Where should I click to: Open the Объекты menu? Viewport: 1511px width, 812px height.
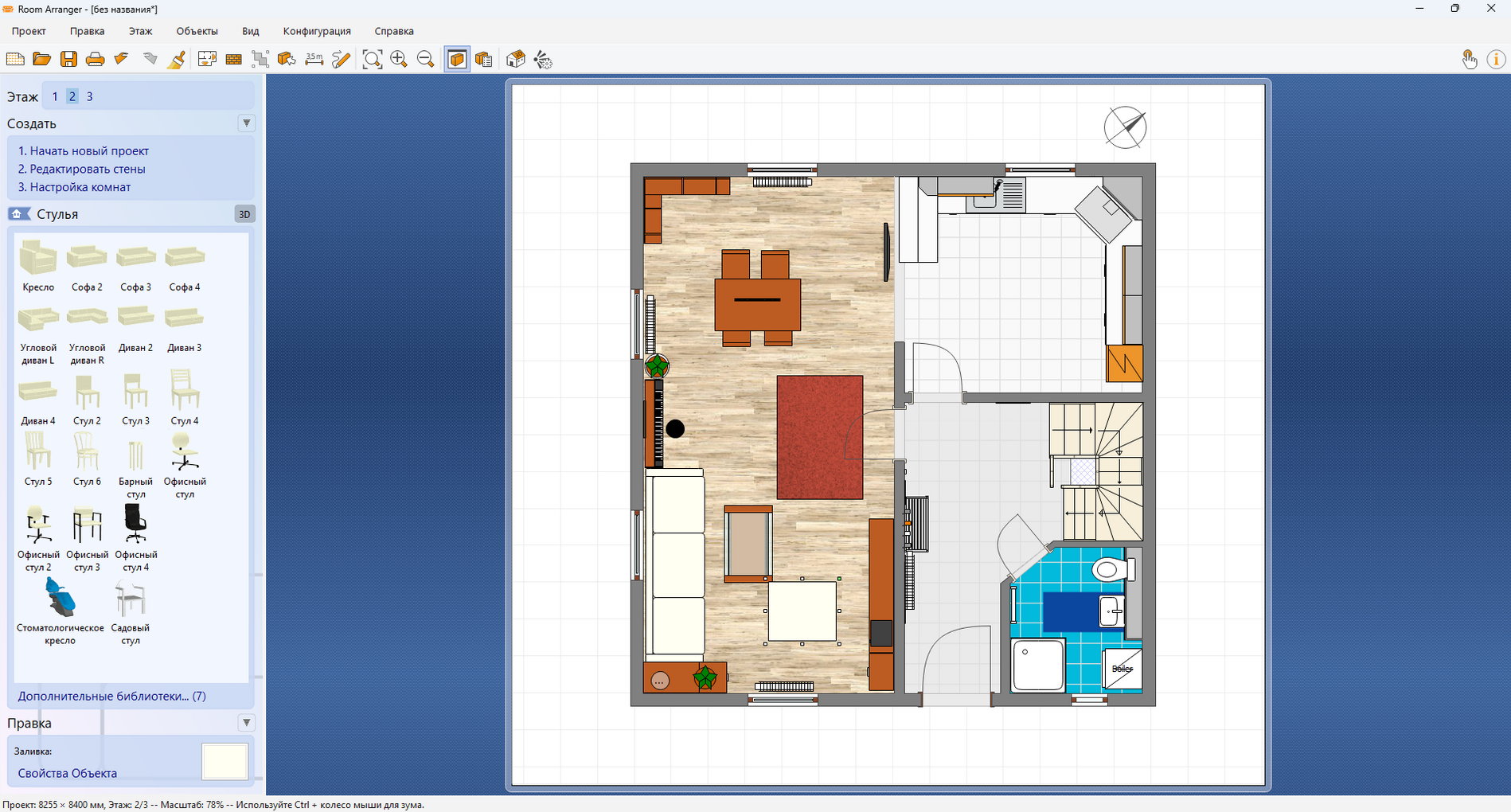click(x=197, y=31)
